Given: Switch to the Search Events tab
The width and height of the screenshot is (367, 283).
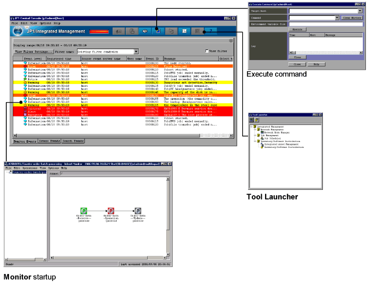Looking at the screenshot, I should [73, 141].
